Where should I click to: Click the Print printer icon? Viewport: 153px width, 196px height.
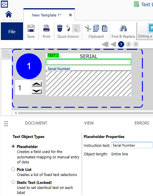pos(47,28)
